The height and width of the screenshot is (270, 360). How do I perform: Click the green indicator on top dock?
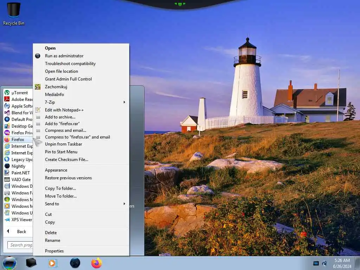(180, 4)
